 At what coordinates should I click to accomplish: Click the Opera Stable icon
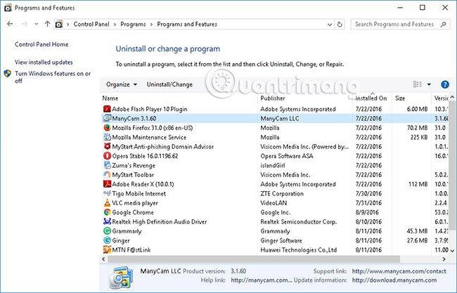click(x=107, y=156)
